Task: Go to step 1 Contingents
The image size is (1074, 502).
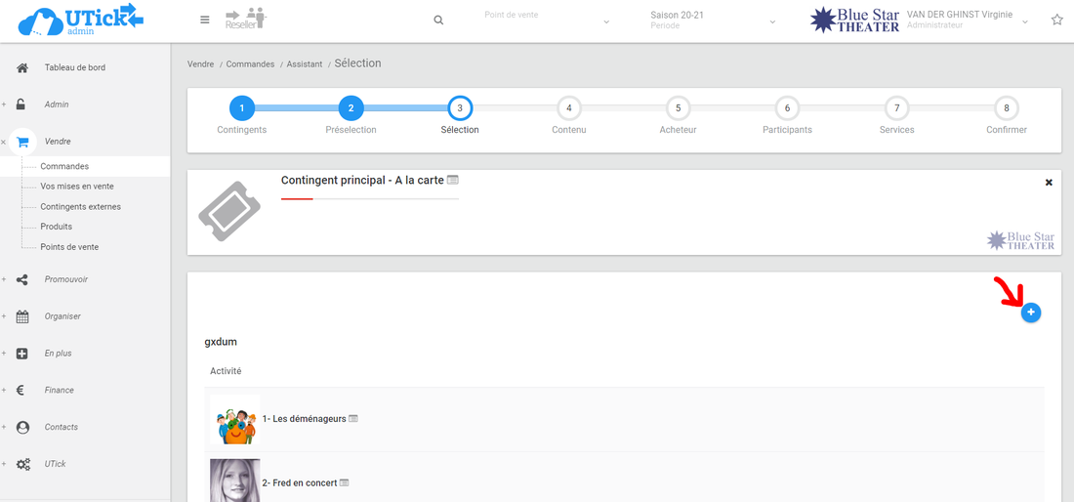Action: click(241, 108)
